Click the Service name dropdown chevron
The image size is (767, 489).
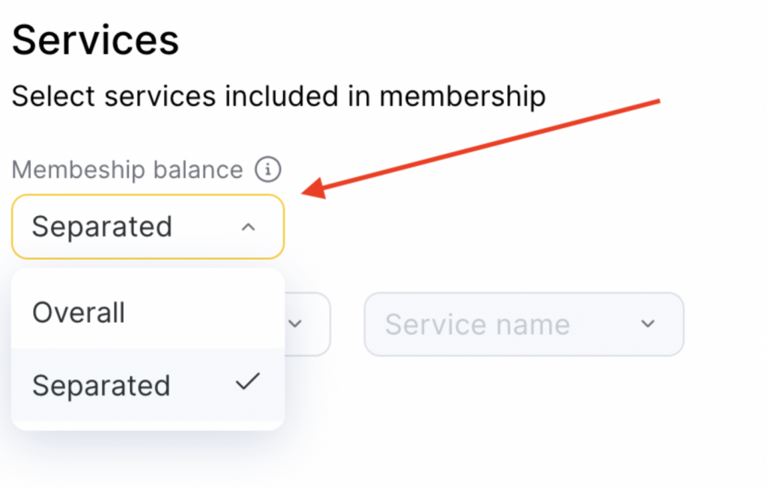pyautogui.click(x=649, y=324)
